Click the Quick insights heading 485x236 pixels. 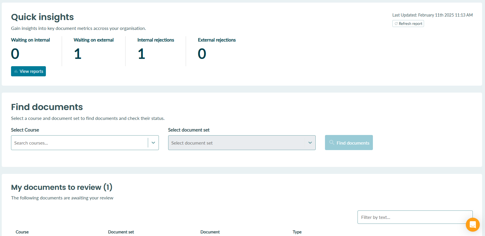42,17
